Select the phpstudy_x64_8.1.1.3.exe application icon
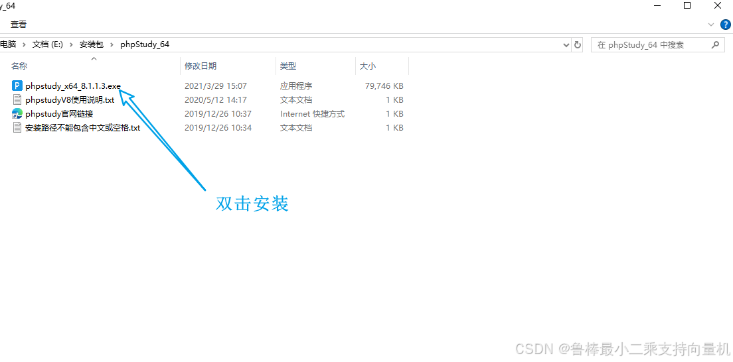Image resolution: width=733 pixels, height=362 pixels. pos(17,86)
